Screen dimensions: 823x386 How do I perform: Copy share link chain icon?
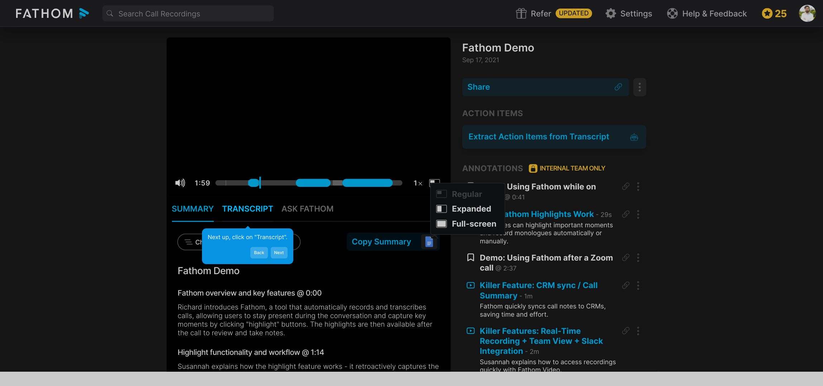click(x=618, y=87)
